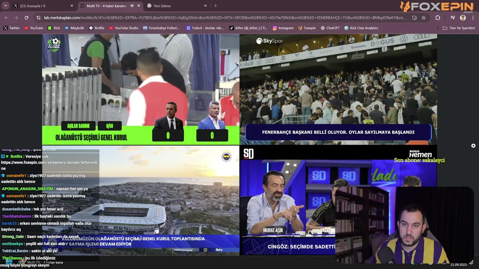Open the Chrome profile avatar

pos(463,18)
